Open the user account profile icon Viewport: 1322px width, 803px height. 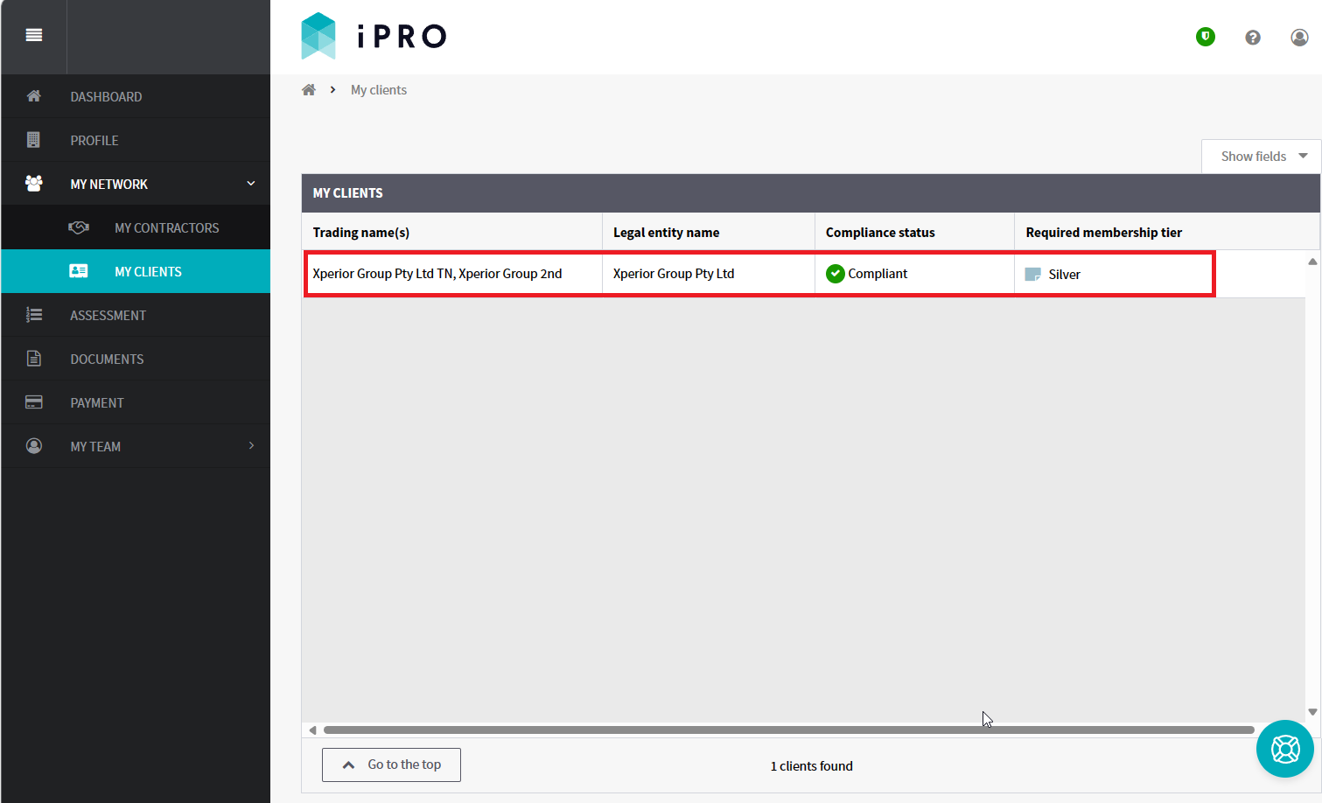coord(1299,37)
